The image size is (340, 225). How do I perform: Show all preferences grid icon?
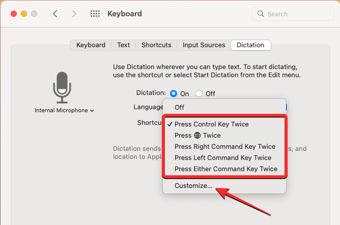pos(95,14)
